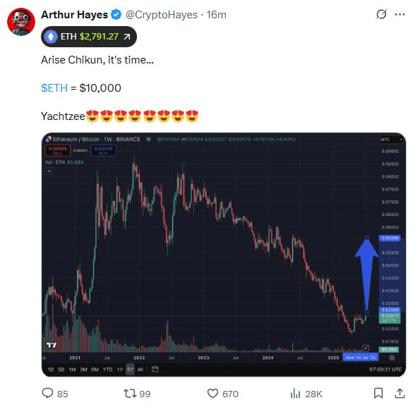Select the 5Y chart range tab
The image size is (418, 405).
(x=130, y=369)
